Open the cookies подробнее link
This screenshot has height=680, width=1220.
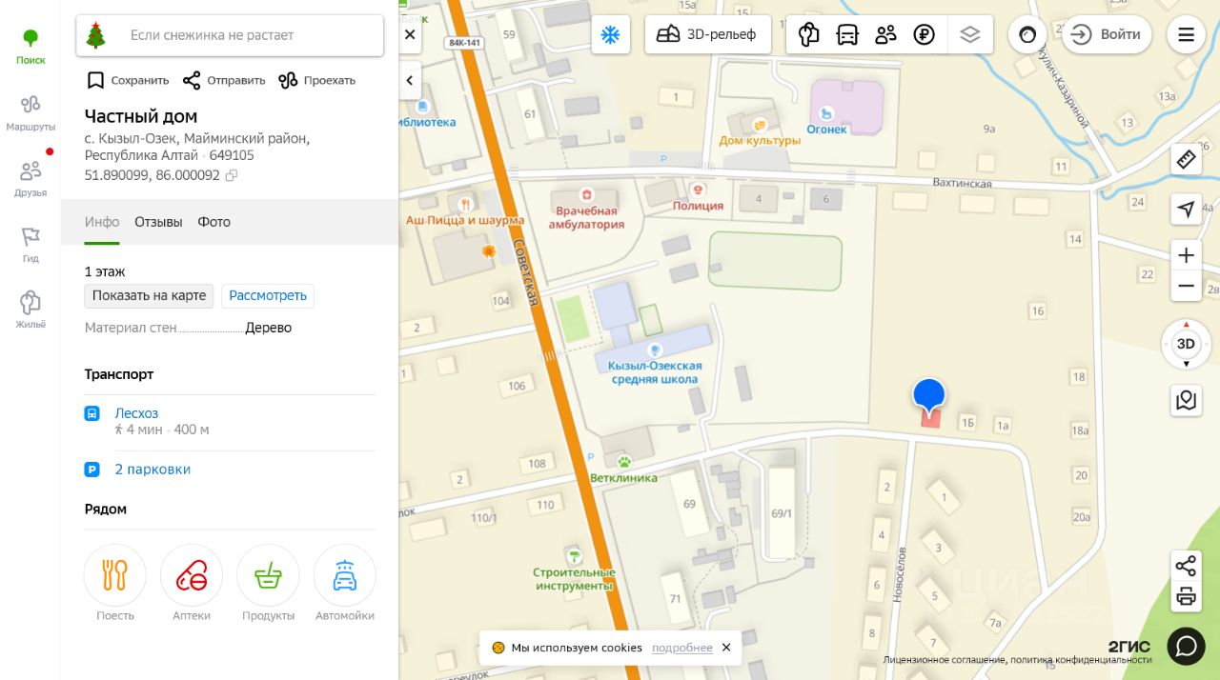(682, 648)
